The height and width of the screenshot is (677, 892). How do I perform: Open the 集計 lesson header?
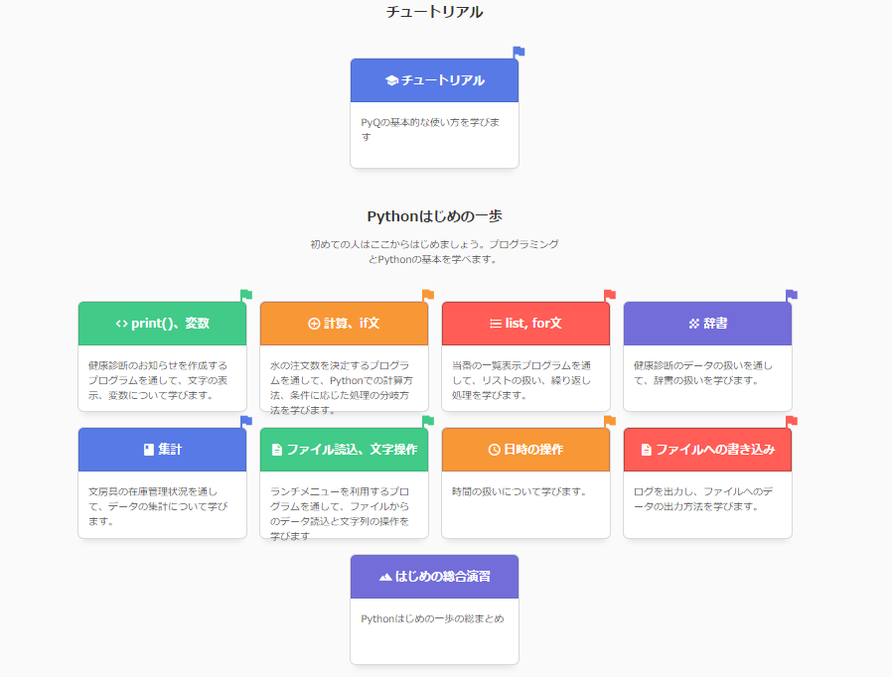tap(162, 450)
